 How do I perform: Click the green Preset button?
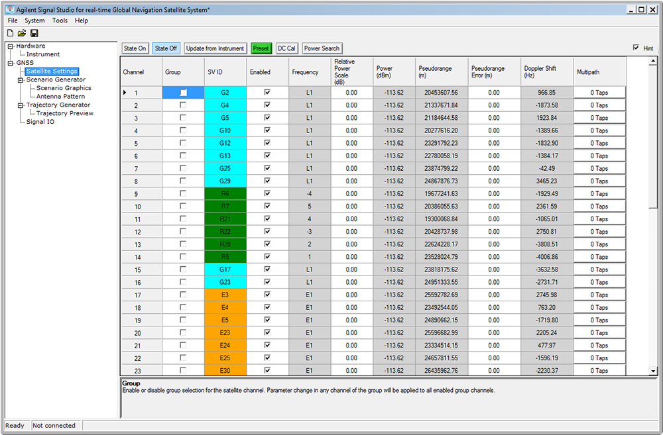(x=261, y=48)
